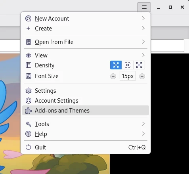Open the Tools submenu

tap(86, 124)
